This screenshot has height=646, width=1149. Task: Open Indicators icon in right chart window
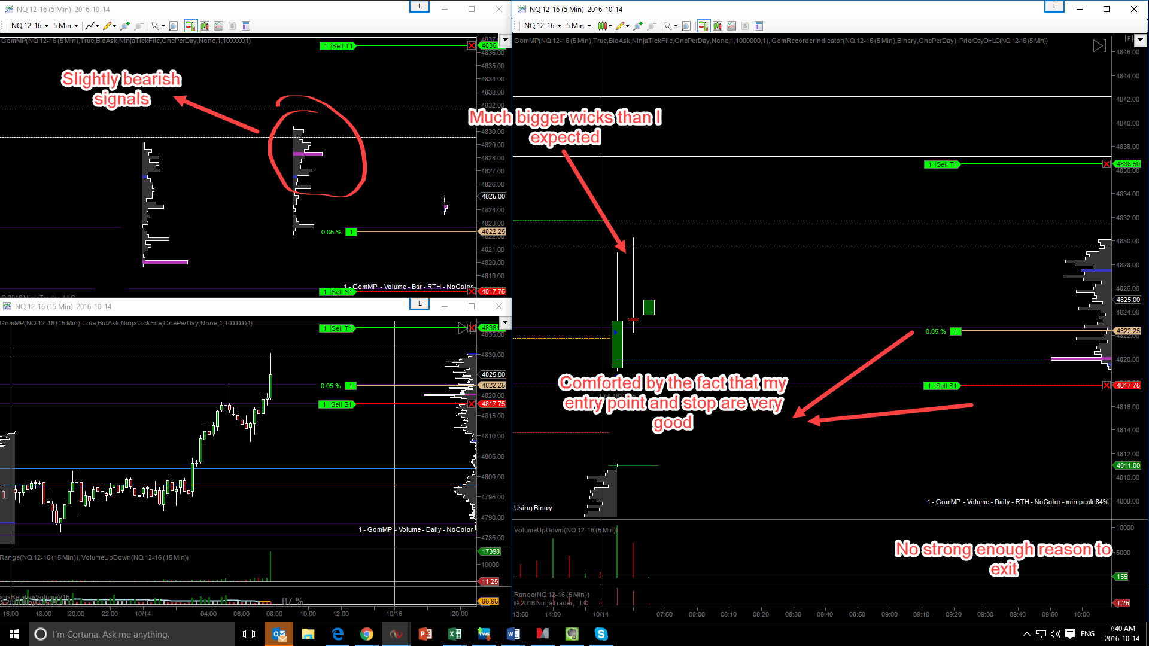[x=731, y=26]
